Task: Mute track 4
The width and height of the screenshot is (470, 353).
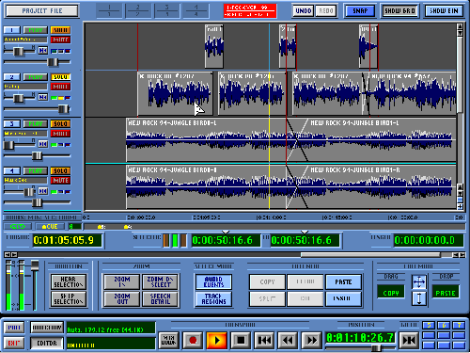Action: tap(60, 181)
